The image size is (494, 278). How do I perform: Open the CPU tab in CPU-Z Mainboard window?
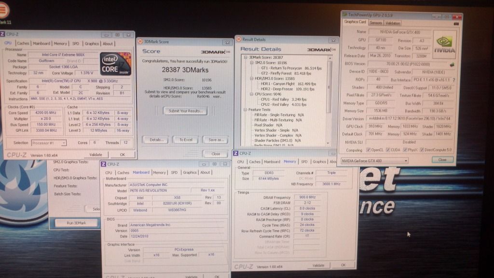(x=109, y=173)
